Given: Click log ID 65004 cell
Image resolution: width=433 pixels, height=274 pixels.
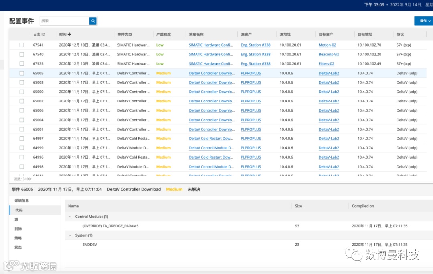Looking at the screenshot, I should coord(38,120).
